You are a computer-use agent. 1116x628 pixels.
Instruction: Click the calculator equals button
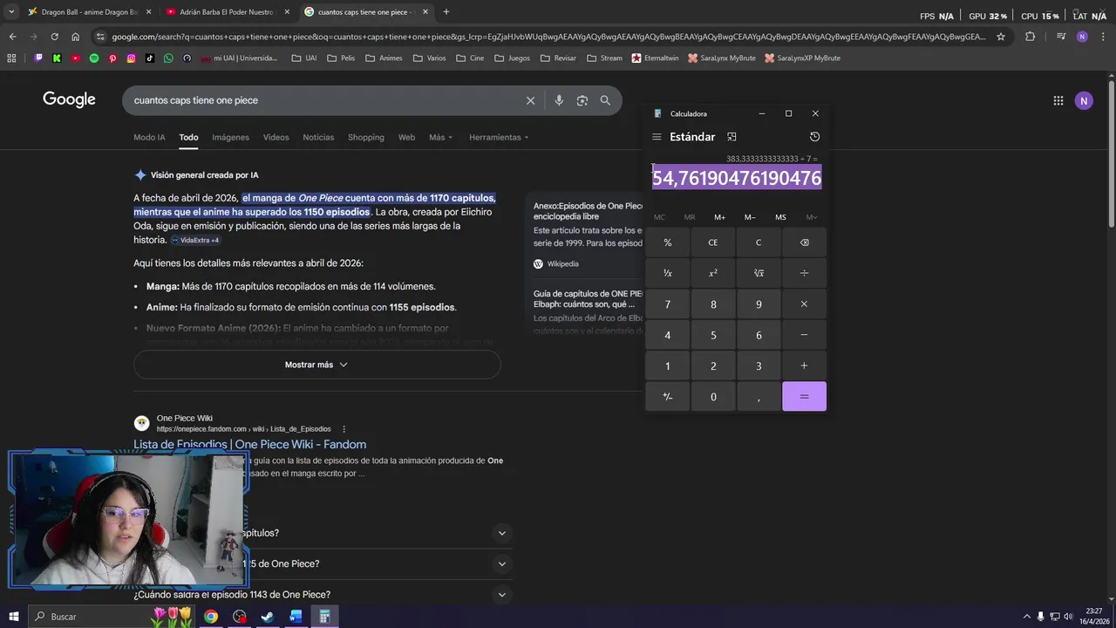804,397
